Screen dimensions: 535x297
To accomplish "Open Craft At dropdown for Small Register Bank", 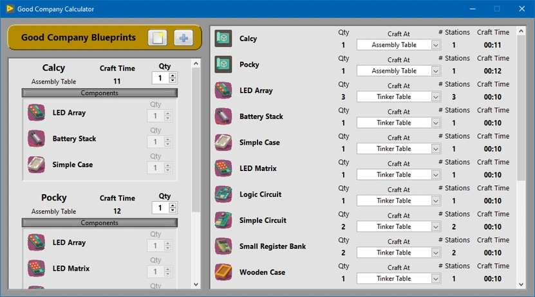I will pyautogui.click(x=435, y=253).
